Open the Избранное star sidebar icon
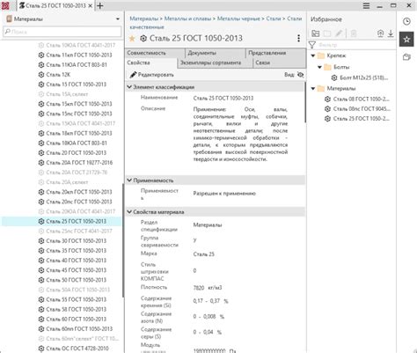 point(406,40)
